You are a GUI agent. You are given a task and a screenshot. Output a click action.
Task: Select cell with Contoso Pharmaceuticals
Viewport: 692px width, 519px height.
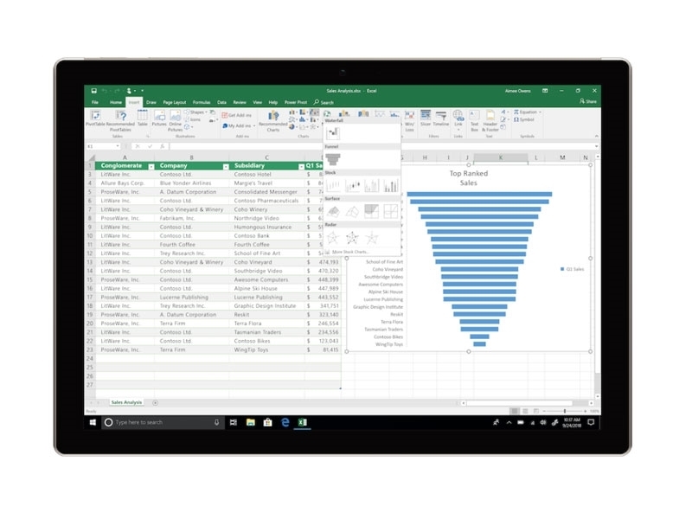click(266, 201)
